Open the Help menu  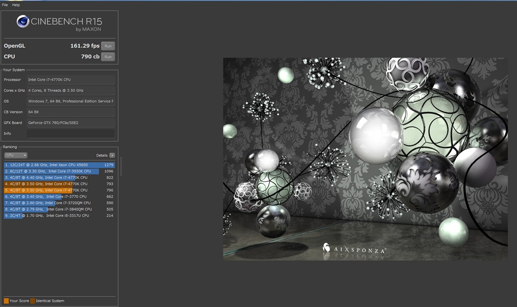[x=16, y=5]
